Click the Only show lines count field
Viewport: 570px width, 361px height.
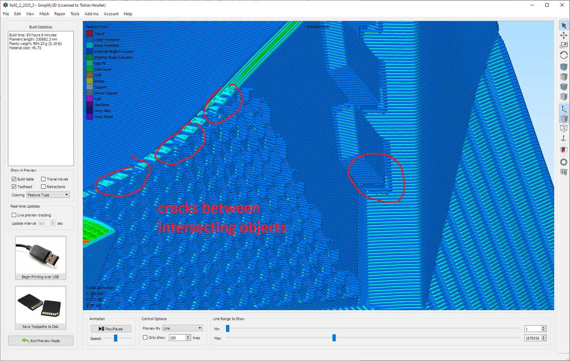click(x=177, y=338)
